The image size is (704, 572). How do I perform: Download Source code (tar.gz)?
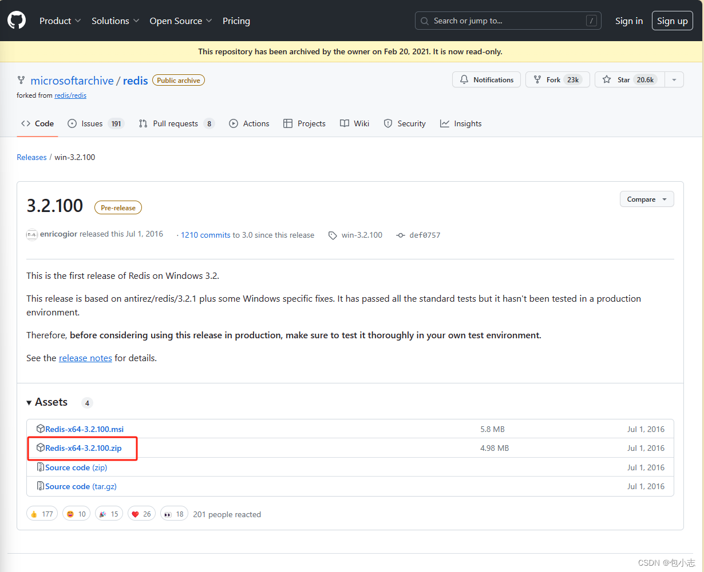81,486
